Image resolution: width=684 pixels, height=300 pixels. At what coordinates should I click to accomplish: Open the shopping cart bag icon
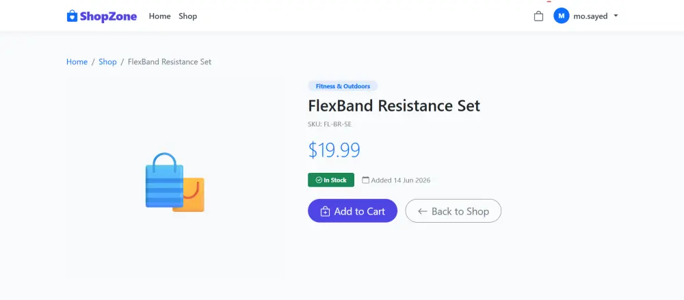coord(538,16)
